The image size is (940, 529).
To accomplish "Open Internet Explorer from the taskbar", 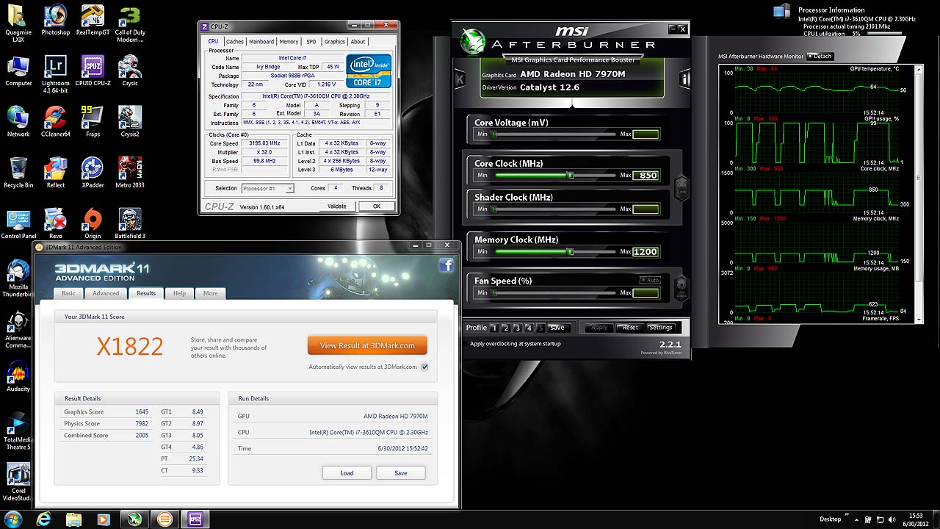I will 44,519.
